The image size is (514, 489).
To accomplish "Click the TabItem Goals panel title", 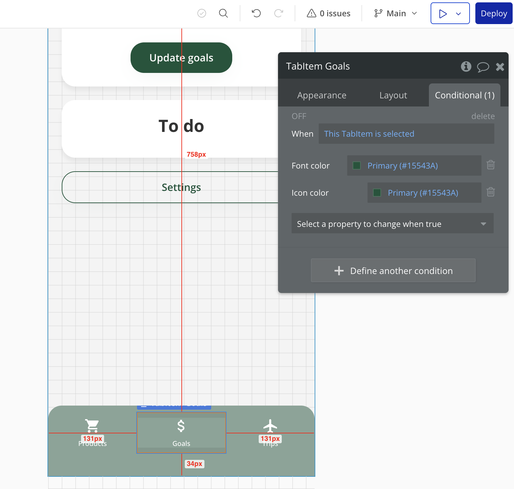I will coord(318,66).
